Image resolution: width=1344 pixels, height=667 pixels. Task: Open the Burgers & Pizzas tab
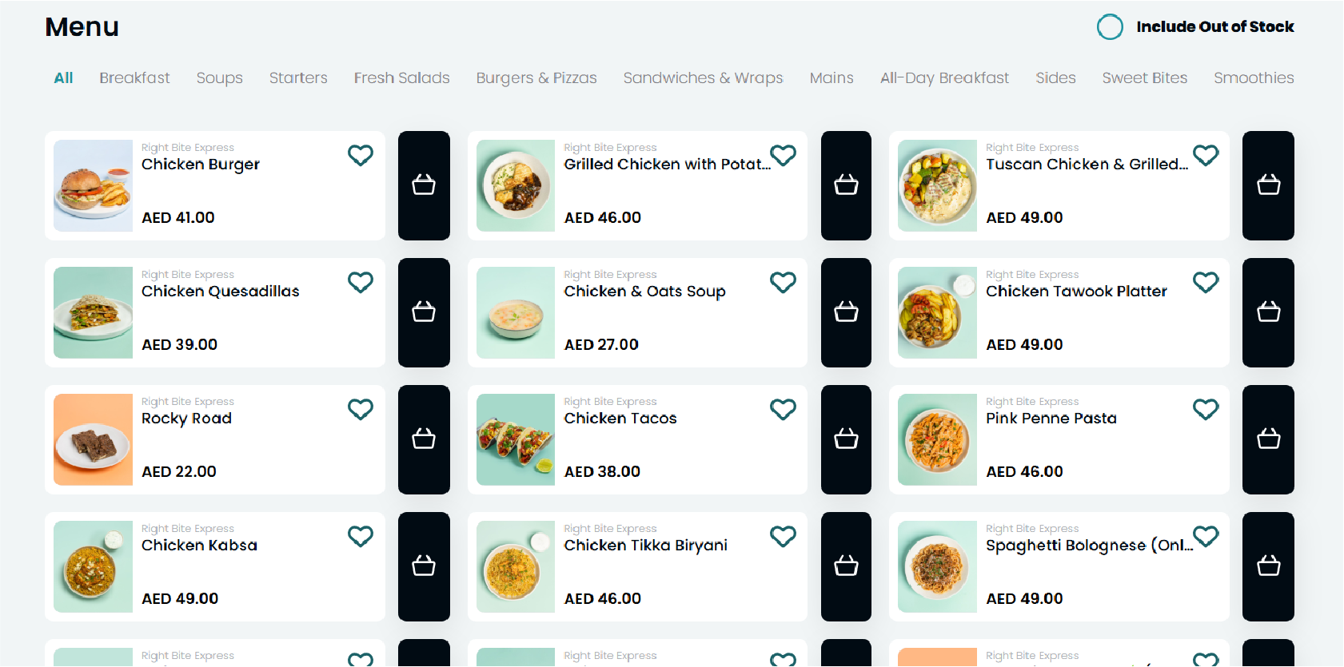(x=536, y=78)
